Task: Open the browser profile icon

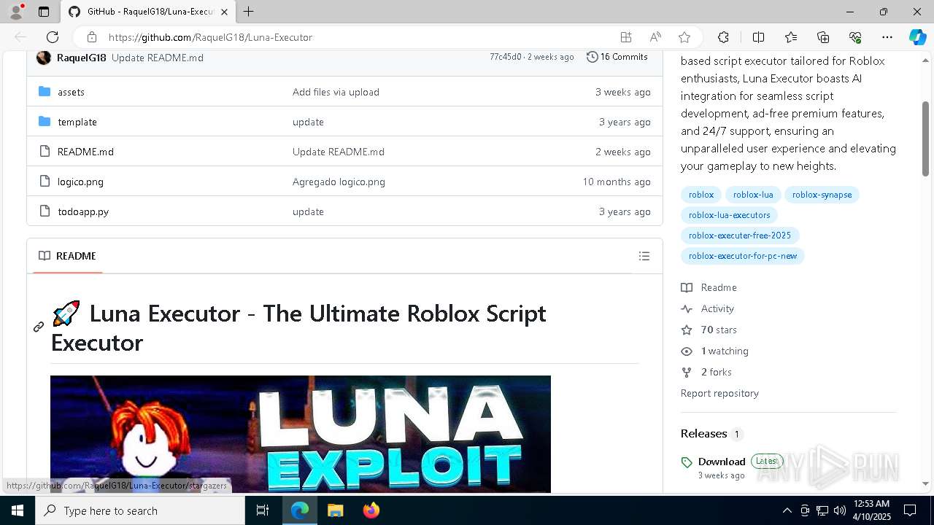Action: (16, 12)
